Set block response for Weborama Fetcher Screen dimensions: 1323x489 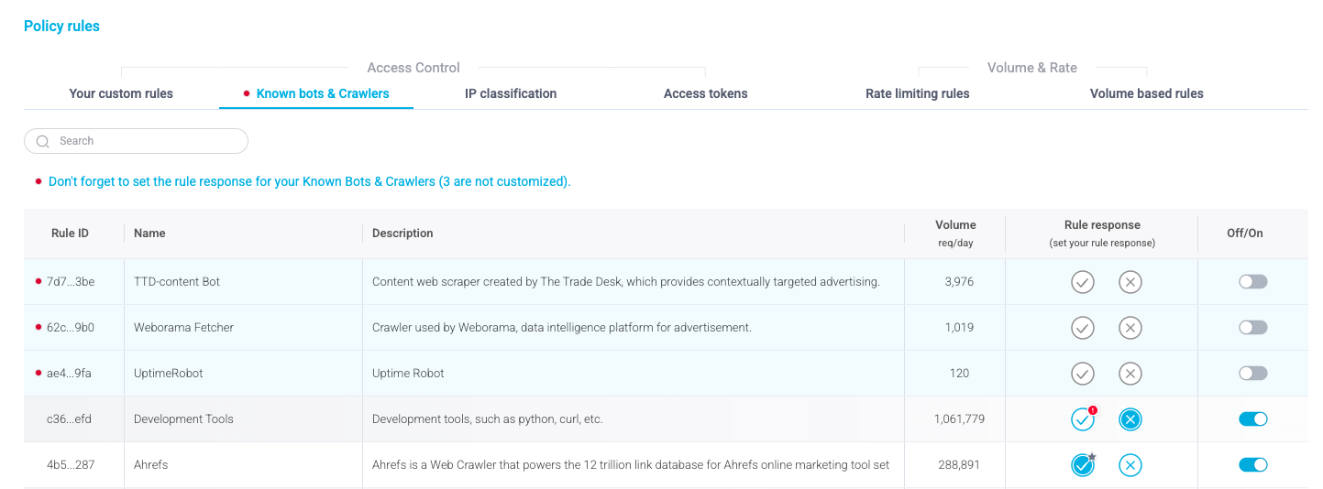pyautogui.click(x=1130, y=328)
